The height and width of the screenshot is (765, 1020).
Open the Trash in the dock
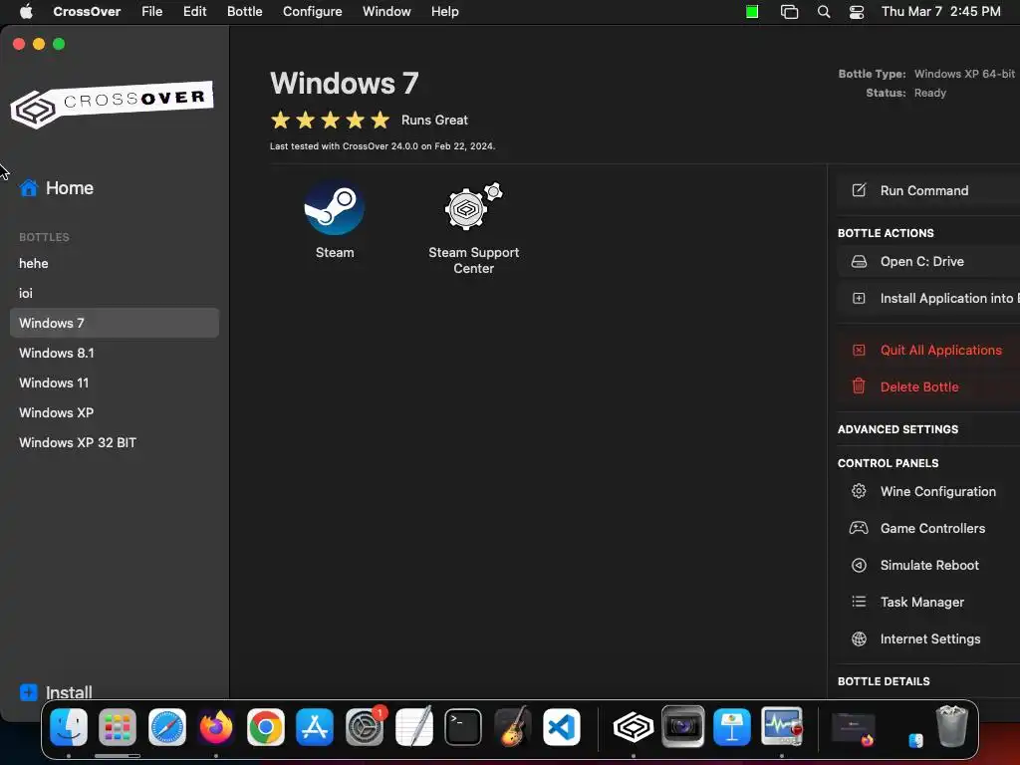[x=951, y=726]
